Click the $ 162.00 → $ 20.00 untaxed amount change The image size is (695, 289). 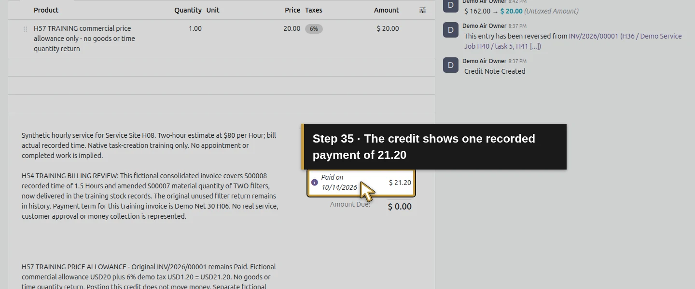[521, 11]
